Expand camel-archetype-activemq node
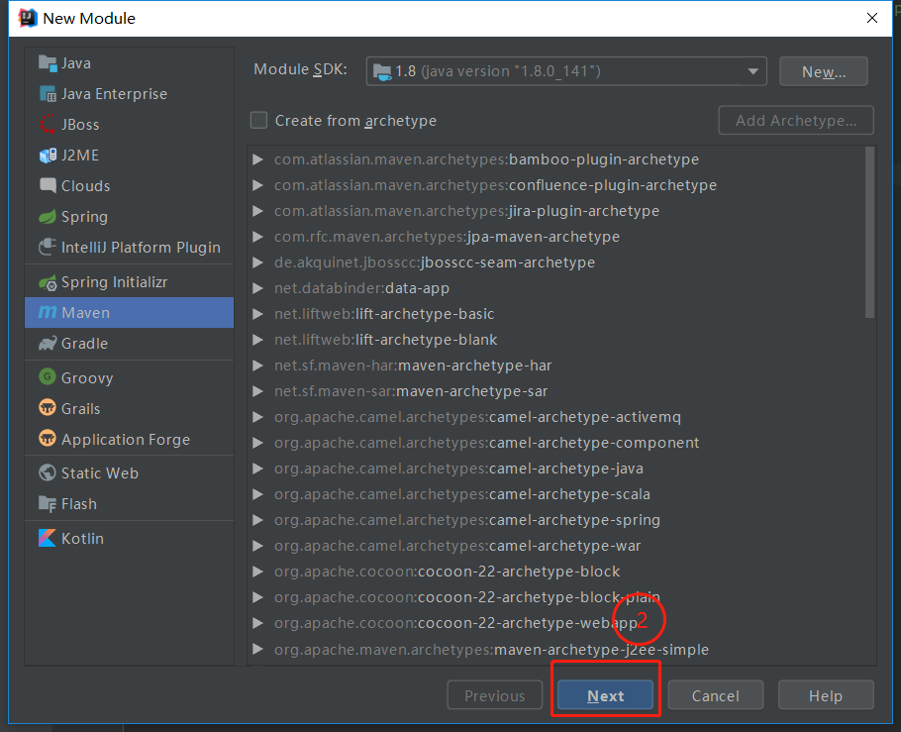The width and height of the screenshot is (901, 732). tap(258, 417)
